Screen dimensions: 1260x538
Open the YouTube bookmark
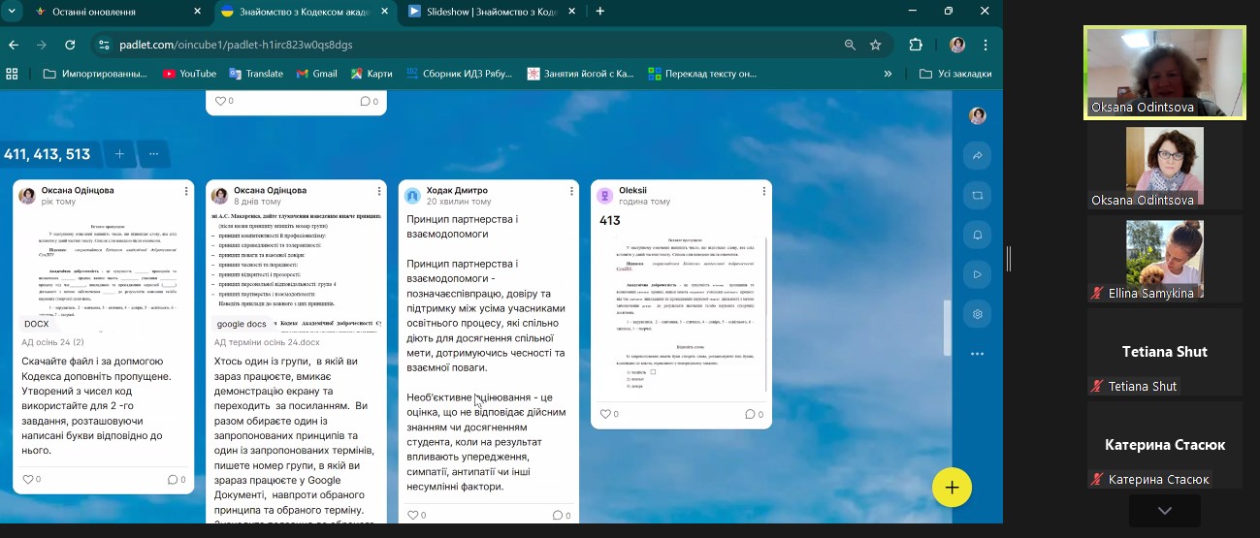pos(189,74)
